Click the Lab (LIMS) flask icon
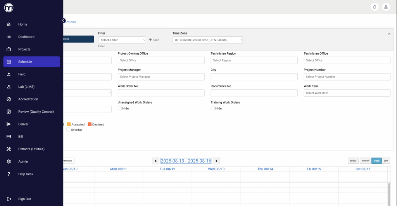The image size is (397, 206). point(9,87)
